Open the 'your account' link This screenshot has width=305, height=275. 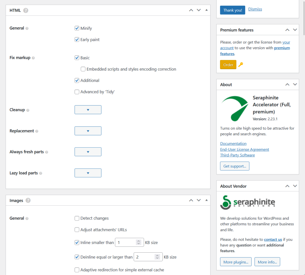pos(286,42)
